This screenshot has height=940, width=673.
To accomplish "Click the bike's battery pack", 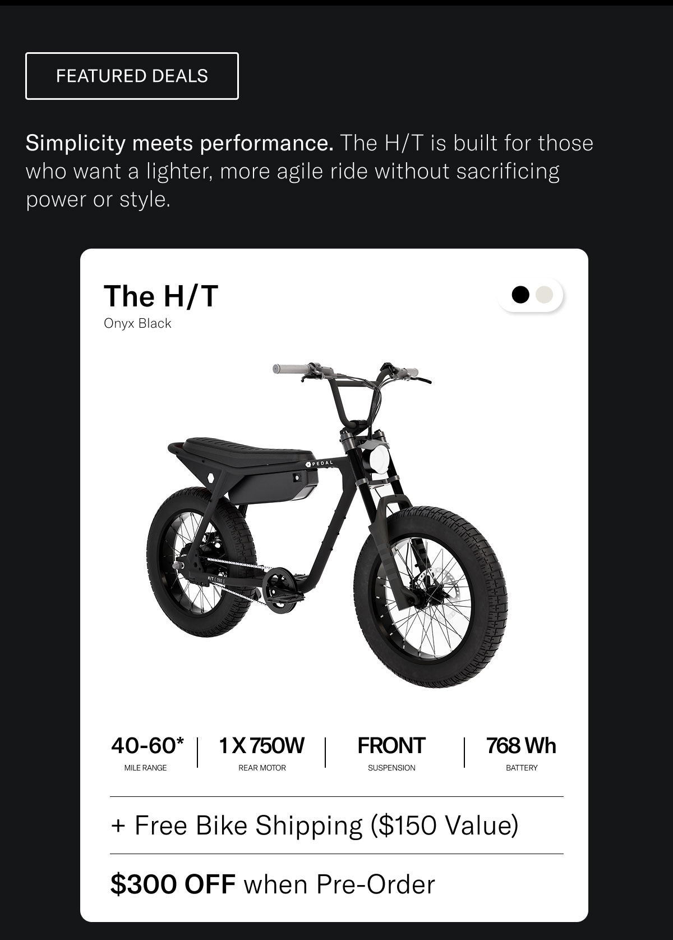I will [x=274, y=486].
